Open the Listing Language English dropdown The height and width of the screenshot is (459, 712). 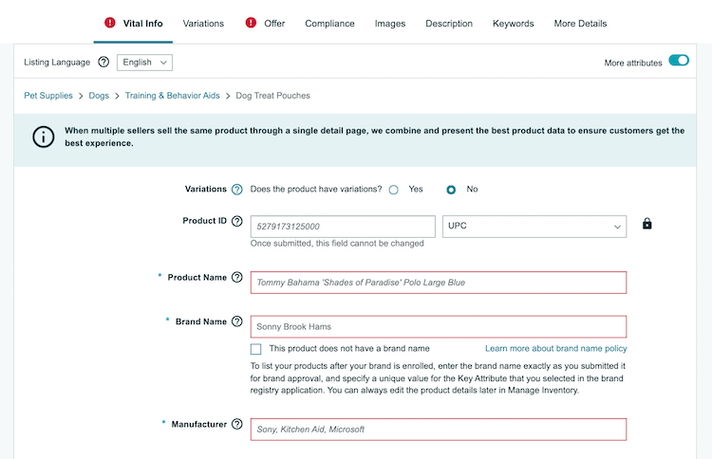click(144, 63)
